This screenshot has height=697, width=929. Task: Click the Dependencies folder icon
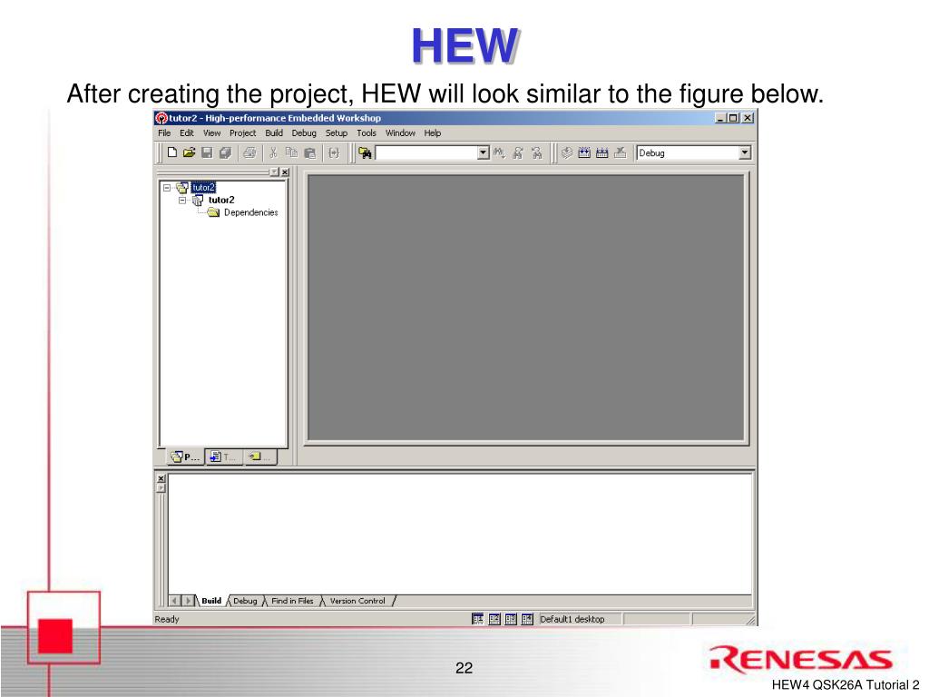(x=214, y=212)
